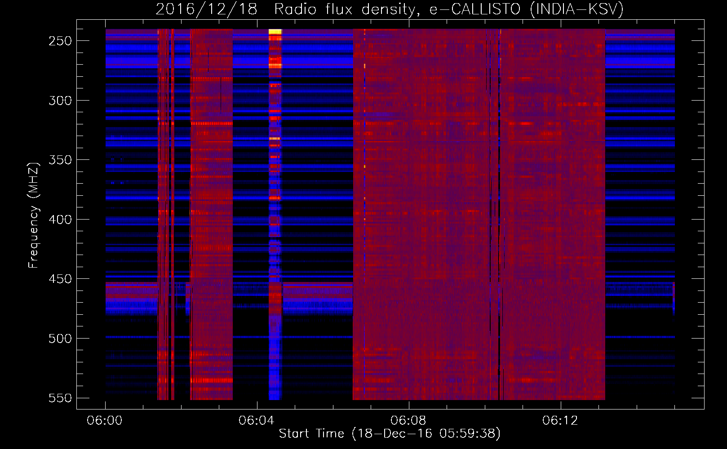Image resolution: width=727 pixels, height=449 pixels.
Task: Click the 300 frequency tick label
Action: coord(60,101)
